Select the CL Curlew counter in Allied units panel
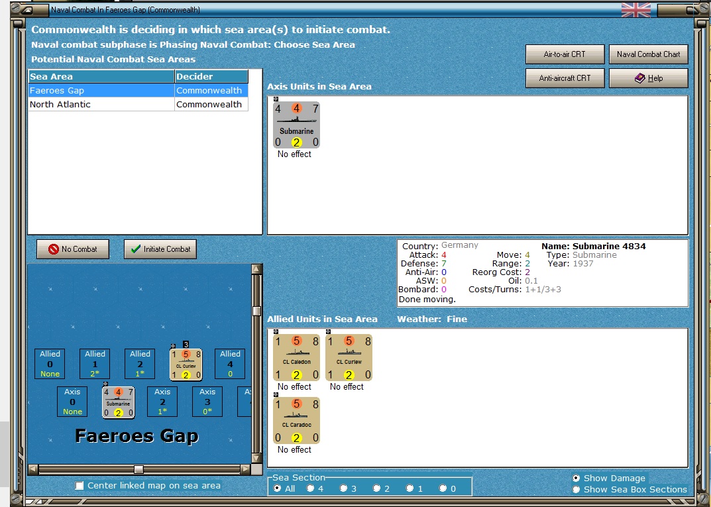711x507 pixels. pos(349,358)
